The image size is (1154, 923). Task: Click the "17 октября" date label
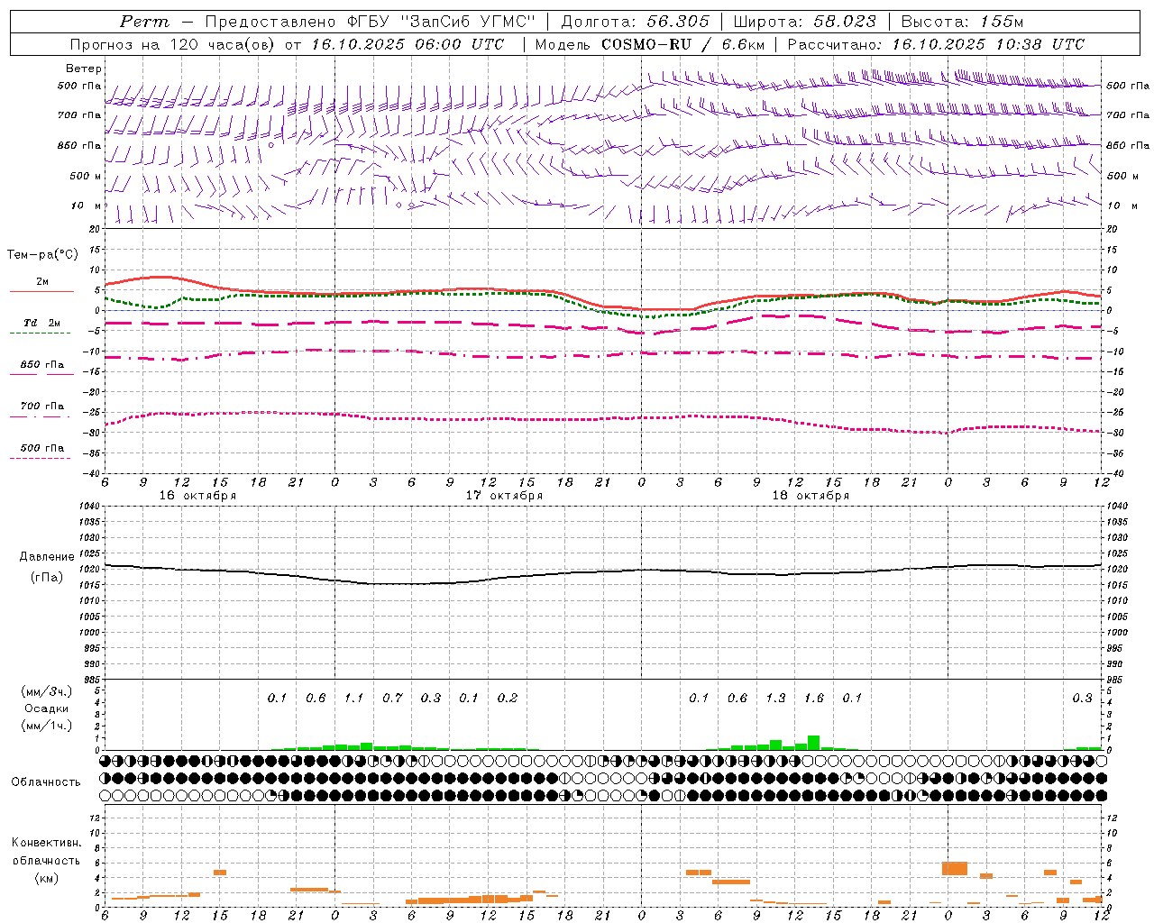click(504, 496)
